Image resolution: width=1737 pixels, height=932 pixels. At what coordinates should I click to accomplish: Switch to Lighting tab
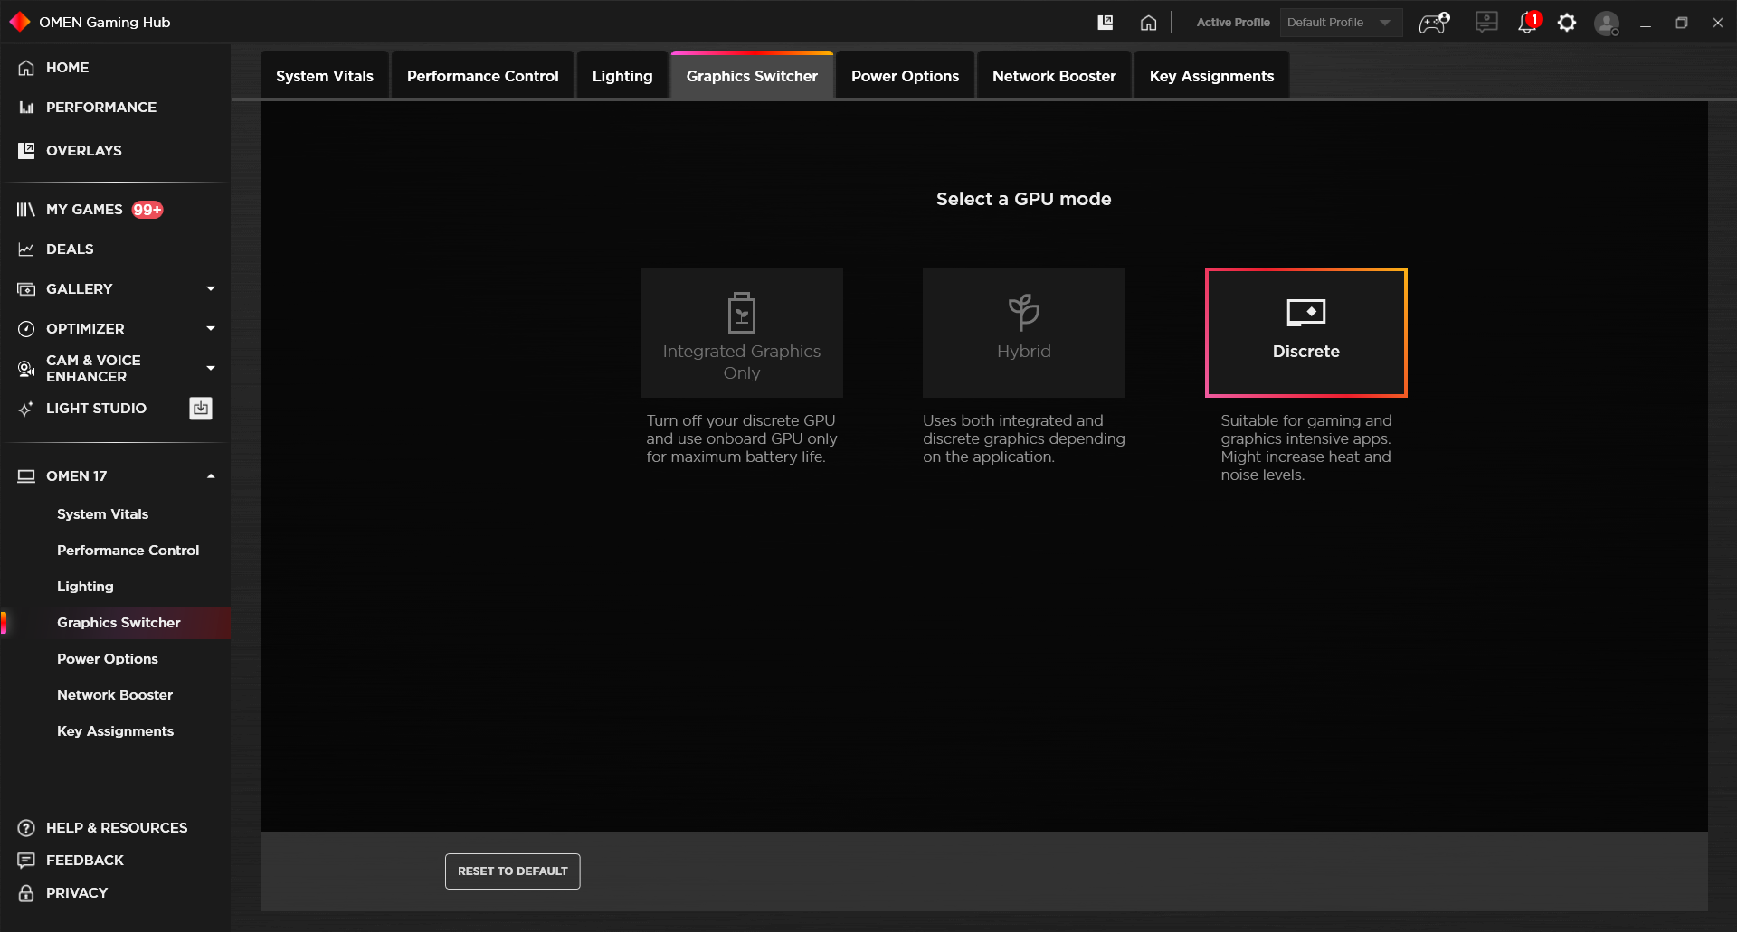[622, 76]
